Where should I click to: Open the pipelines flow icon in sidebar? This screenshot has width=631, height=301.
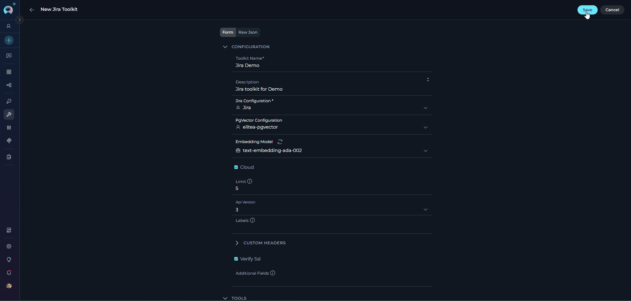coord(9,85)
